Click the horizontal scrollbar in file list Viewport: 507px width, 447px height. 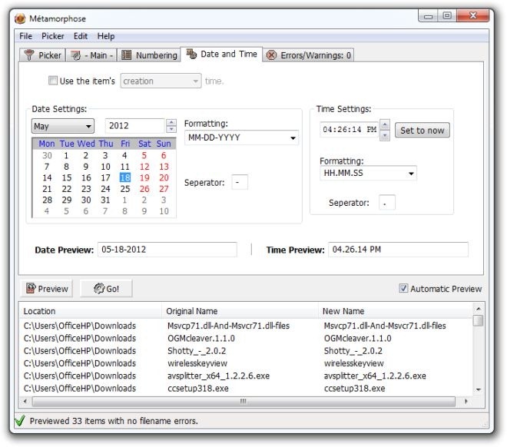tap(244, 401)
